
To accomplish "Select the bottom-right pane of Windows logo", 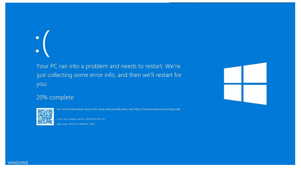I will pos(255,95).
